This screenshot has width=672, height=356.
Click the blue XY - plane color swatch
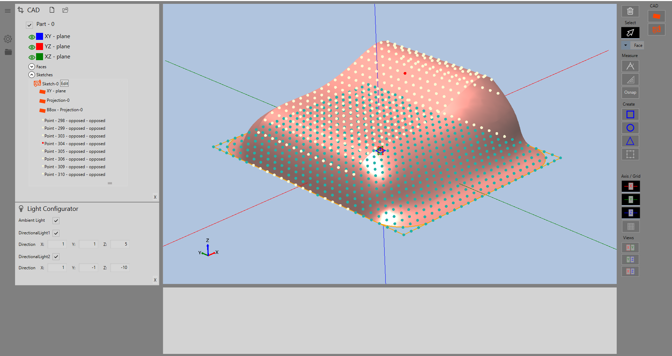40,36
